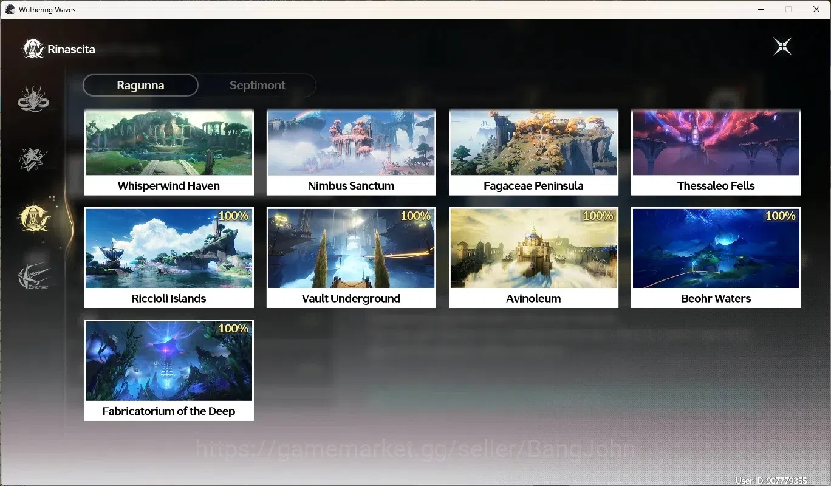Select the Riccioli Islands area card
The height and width of the screenshot is (486, 831).
click(x=169, y=258)
